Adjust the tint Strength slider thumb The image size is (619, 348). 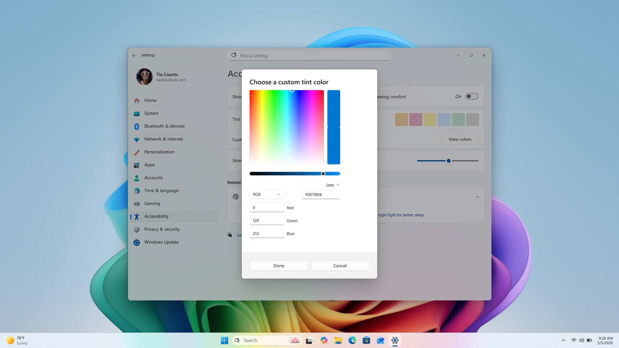coord(448,161)
